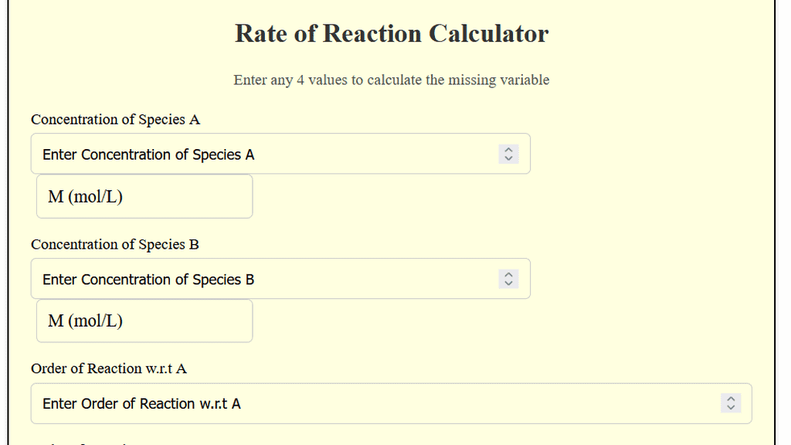Click the 'Concentration of Species B' label
Screen dimensions: 791x445
point(115,244)
